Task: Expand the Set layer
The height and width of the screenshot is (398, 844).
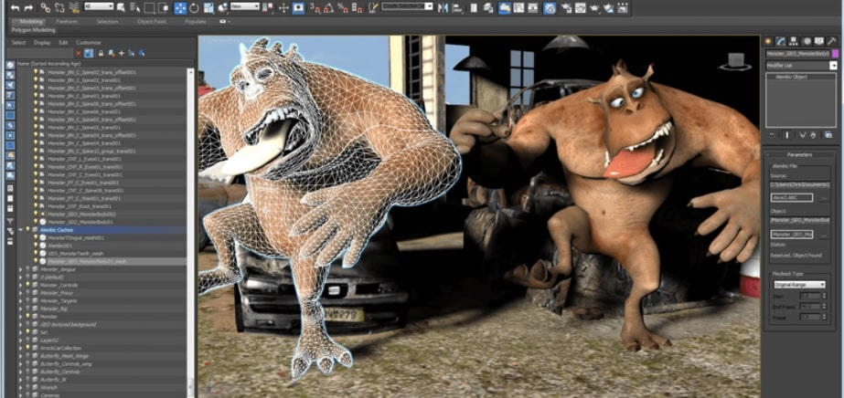Action: point(20,332)
